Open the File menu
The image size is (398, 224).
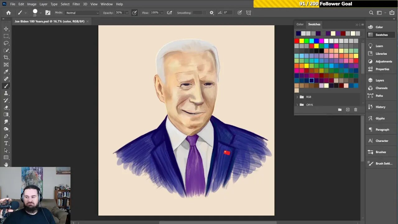(12, 4)
